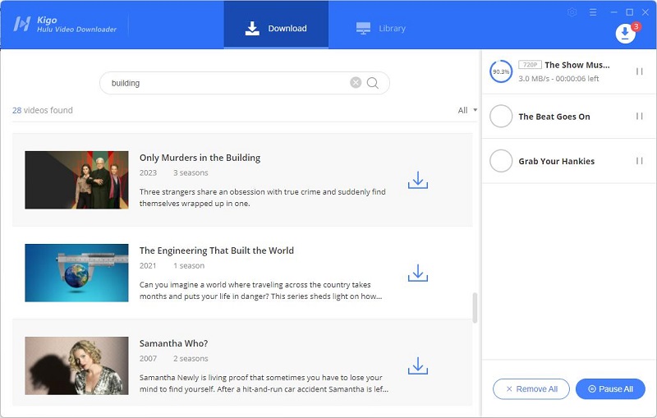Open Only Murders in the Building title
This screenshot has height=418, width=657.
(200, 158)
